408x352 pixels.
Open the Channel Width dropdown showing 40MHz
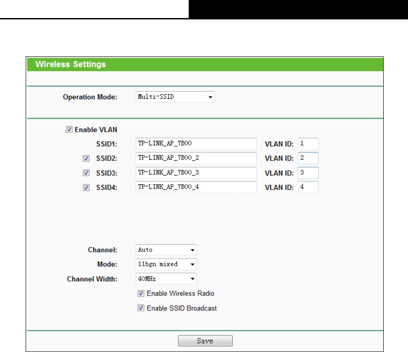coord(166,279)
